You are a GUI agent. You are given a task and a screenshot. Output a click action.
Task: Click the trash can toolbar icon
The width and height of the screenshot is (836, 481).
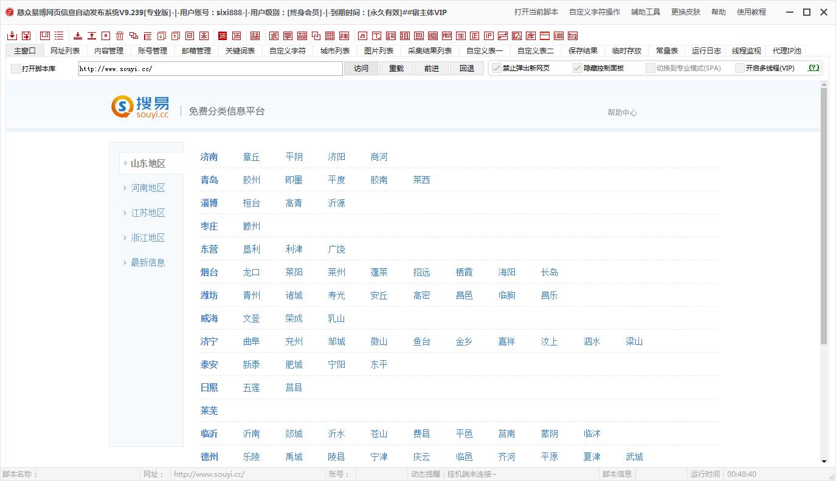(120, 36)
